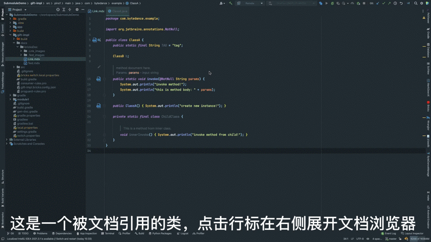Hide the Project panel minus icon
This screenshot has height=242, width=431.
click(83, 9)
